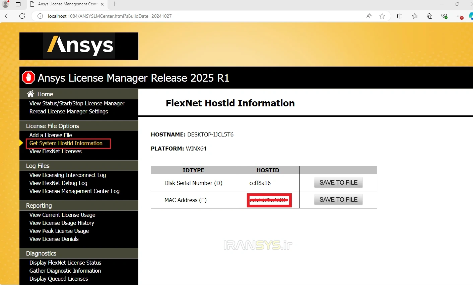Open the split screen icon

400,16
